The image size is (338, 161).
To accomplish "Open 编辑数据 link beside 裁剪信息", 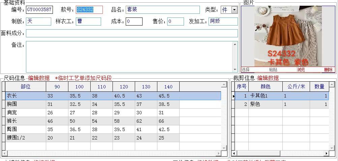I will point(268,78).
